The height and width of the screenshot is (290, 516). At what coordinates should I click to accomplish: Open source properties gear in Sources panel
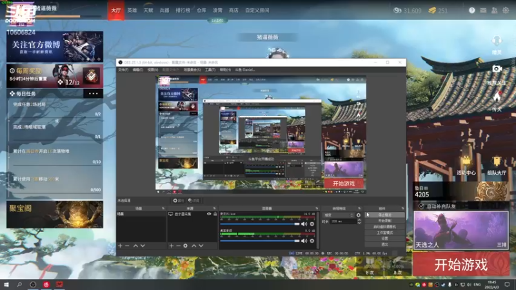click(x=185, y=246)
